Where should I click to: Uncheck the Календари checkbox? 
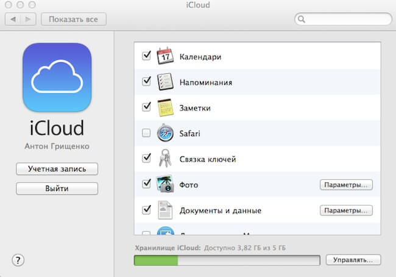[x=146, y=56]
